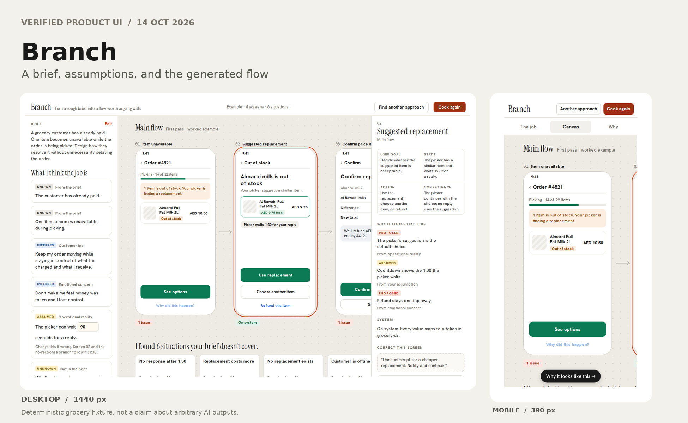
Task: Click the 1 issue badge under Confirm price screen
Action: pos(344,323)
